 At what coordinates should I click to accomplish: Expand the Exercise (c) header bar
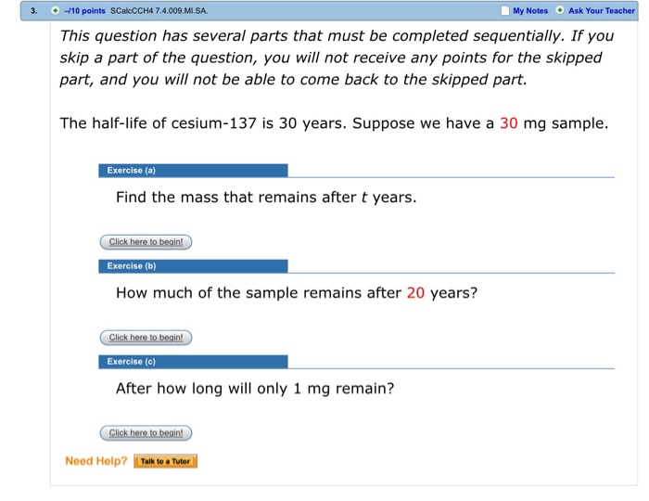coord(193,362)
